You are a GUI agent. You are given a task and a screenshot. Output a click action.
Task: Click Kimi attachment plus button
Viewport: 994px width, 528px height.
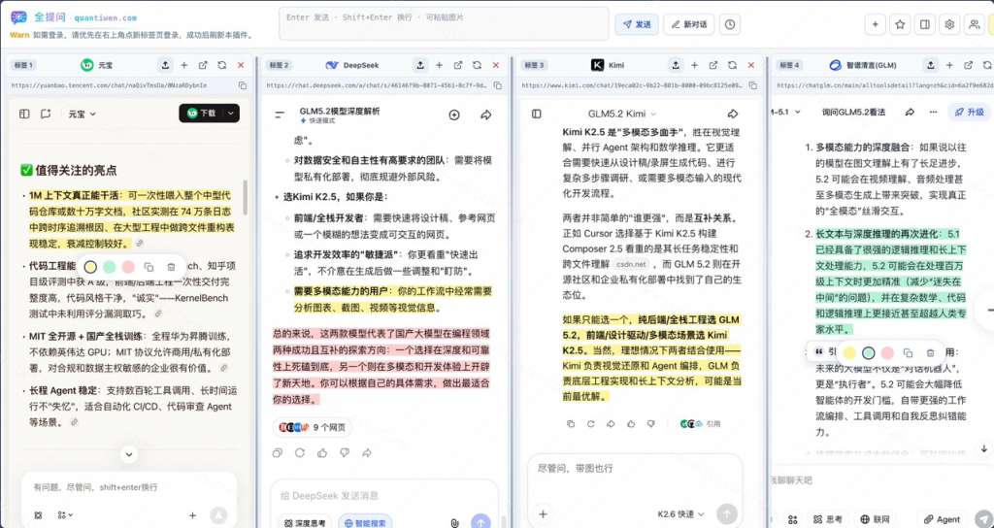coord(543,514)
